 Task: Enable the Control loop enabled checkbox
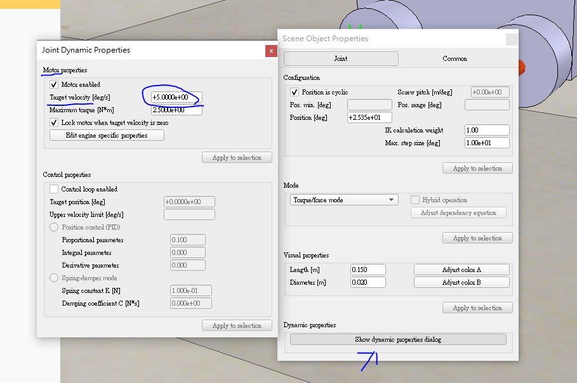[54, 189]
